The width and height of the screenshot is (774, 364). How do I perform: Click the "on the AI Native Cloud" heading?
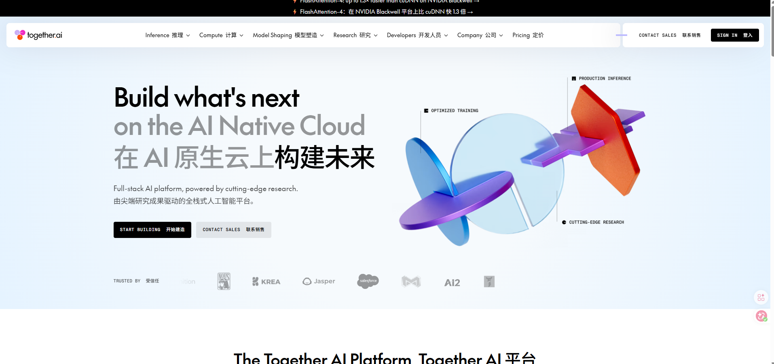coord(239,126)
